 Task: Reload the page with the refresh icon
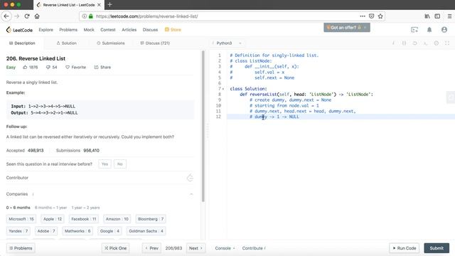tap(27, 16)
